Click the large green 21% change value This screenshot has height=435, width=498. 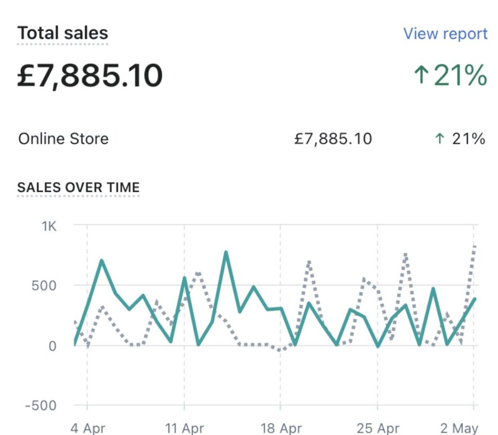click(x=460, y=76)
